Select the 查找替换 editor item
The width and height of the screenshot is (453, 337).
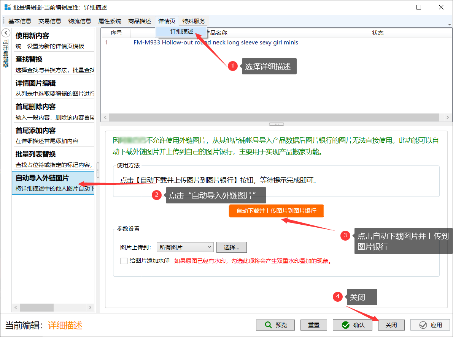[x=53, y=64]
